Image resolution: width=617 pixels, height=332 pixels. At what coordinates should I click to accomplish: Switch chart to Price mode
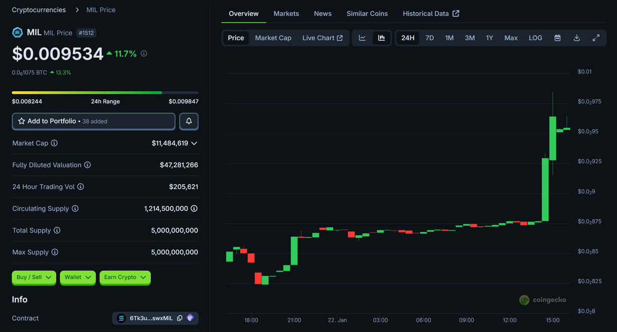pyautogui.click(x=236, y=38)
